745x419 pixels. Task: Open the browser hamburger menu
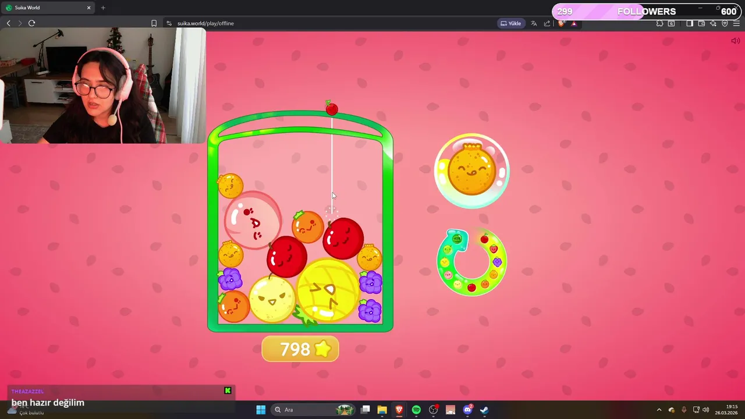pyautogui.click(x=736, y=23)
